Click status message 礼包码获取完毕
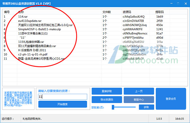 click(x=32, y=119)
